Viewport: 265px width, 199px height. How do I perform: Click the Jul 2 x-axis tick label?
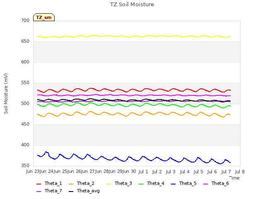tap(157, 172)
